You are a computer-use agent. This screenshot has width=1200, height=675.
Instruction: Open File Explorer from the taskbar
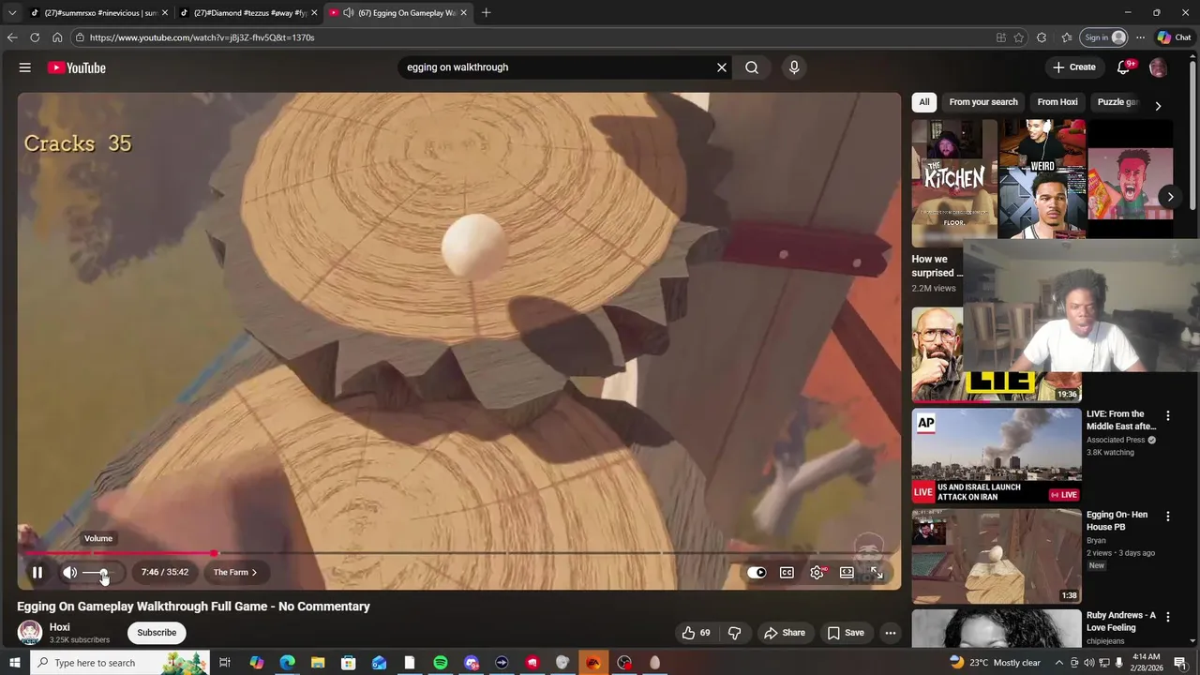tap(318, 663)
